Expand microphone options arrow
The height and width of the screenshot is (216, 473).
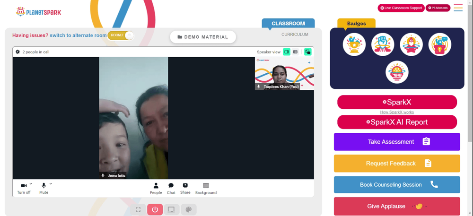click(51, 183)
